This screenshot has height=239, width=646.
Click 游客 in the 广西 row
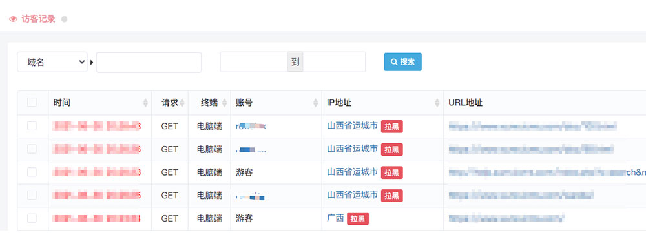[244, 219]
